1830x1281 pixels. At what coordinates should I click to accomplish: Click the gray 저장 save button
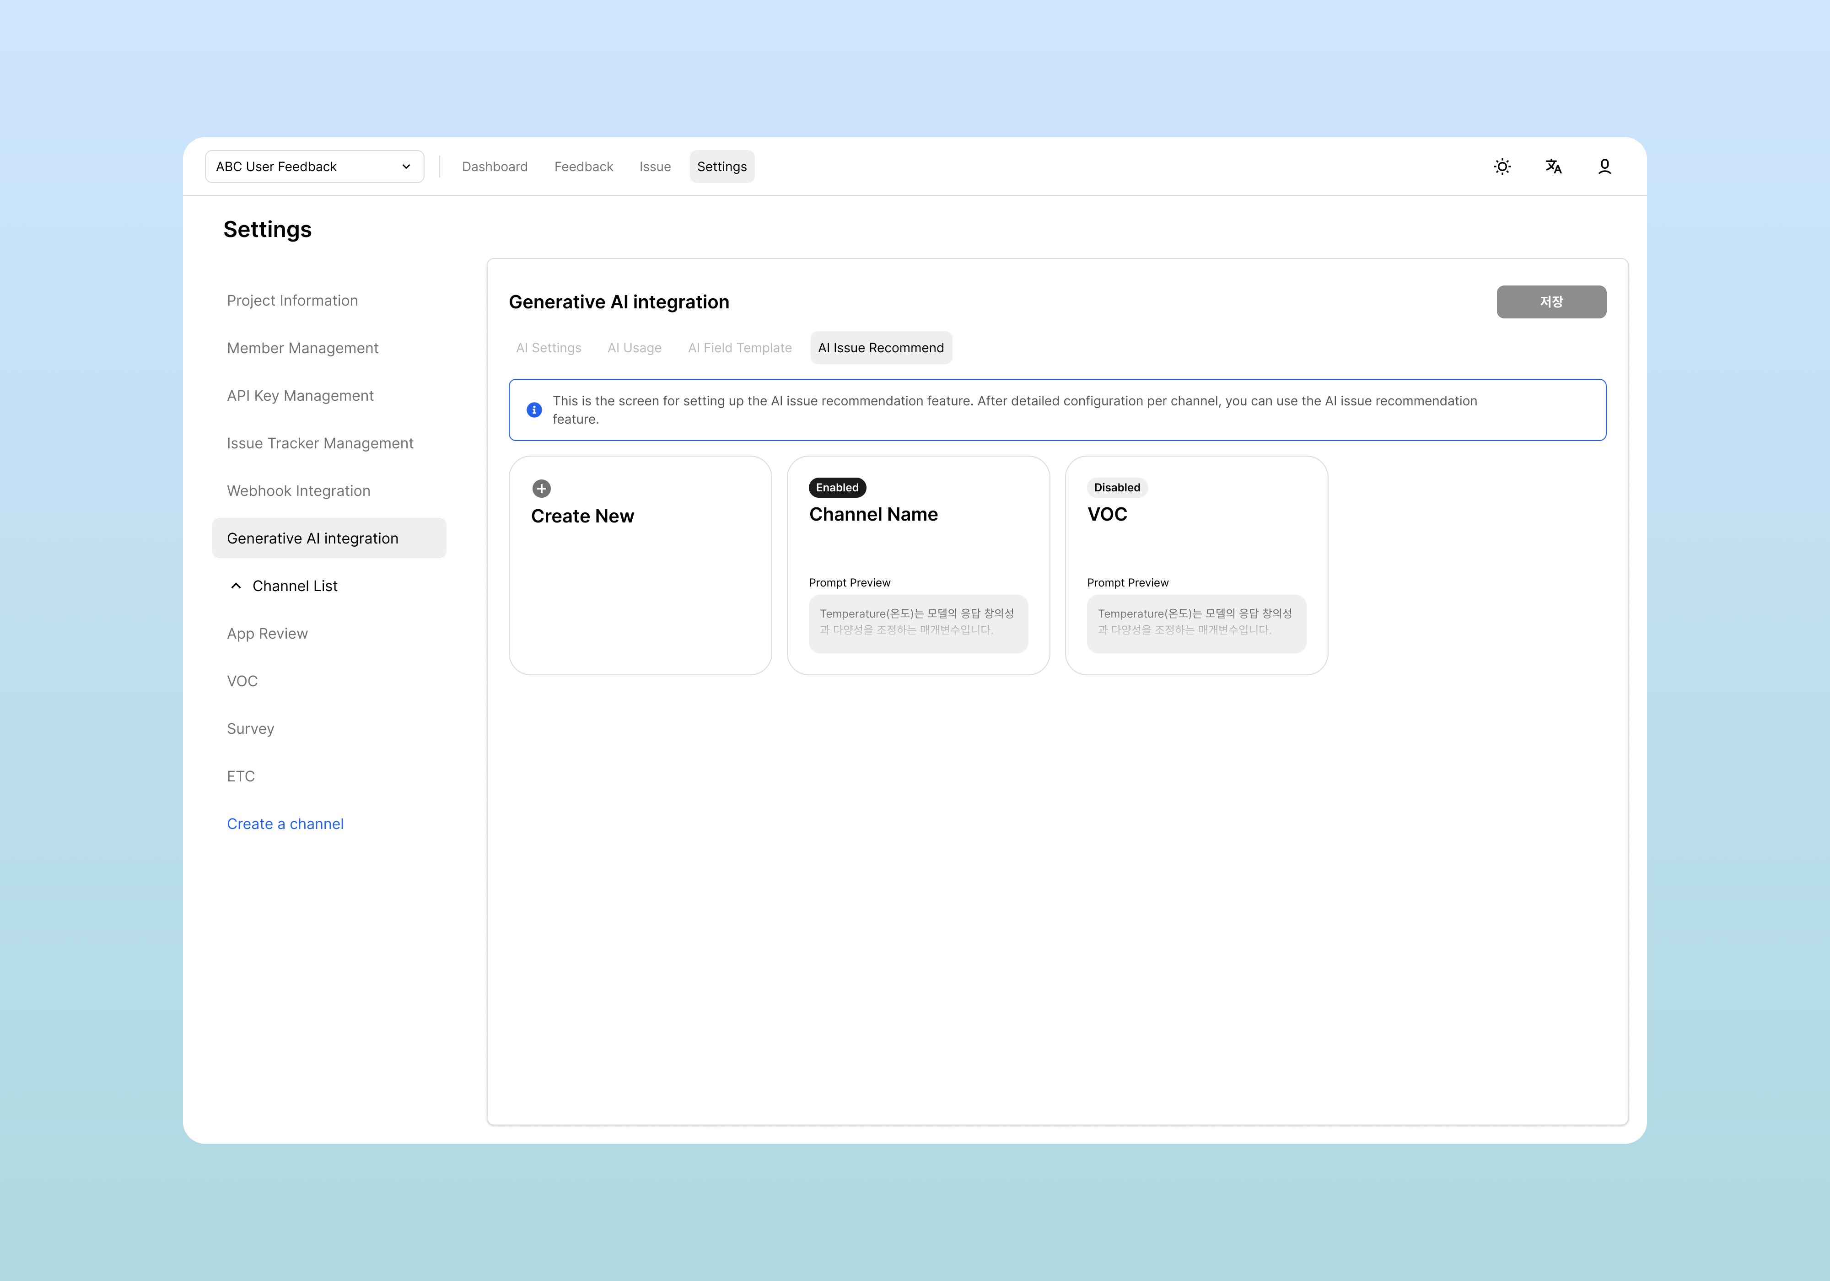(x=1550, y=302)
